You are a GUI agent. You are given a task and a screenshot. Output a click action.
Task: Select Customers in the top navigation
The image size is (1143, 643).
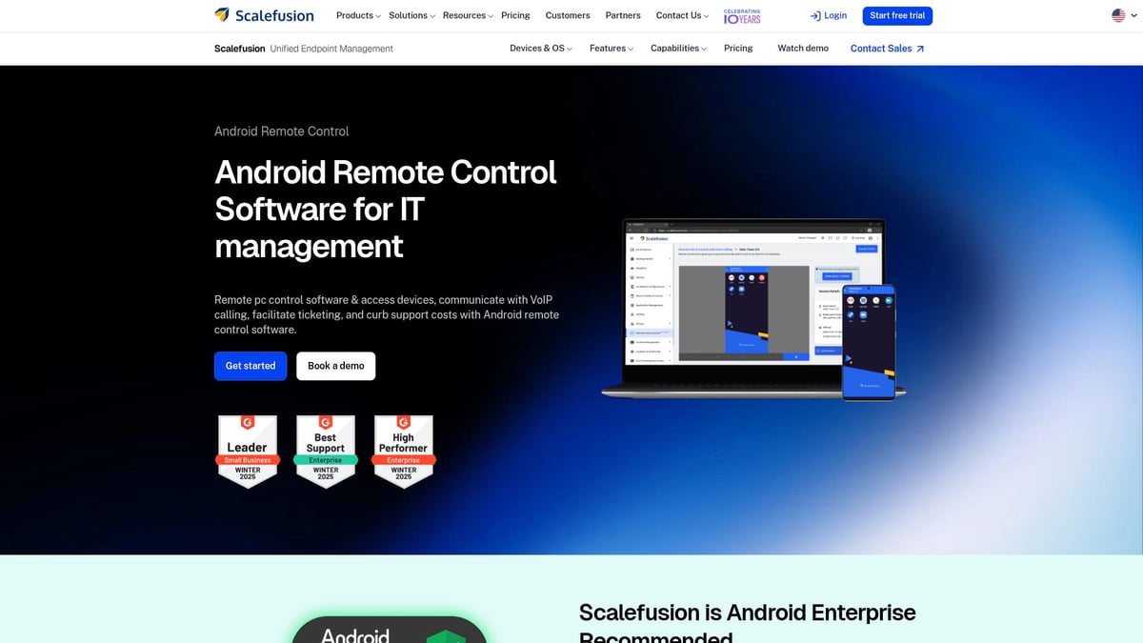[x=567, y=15]
